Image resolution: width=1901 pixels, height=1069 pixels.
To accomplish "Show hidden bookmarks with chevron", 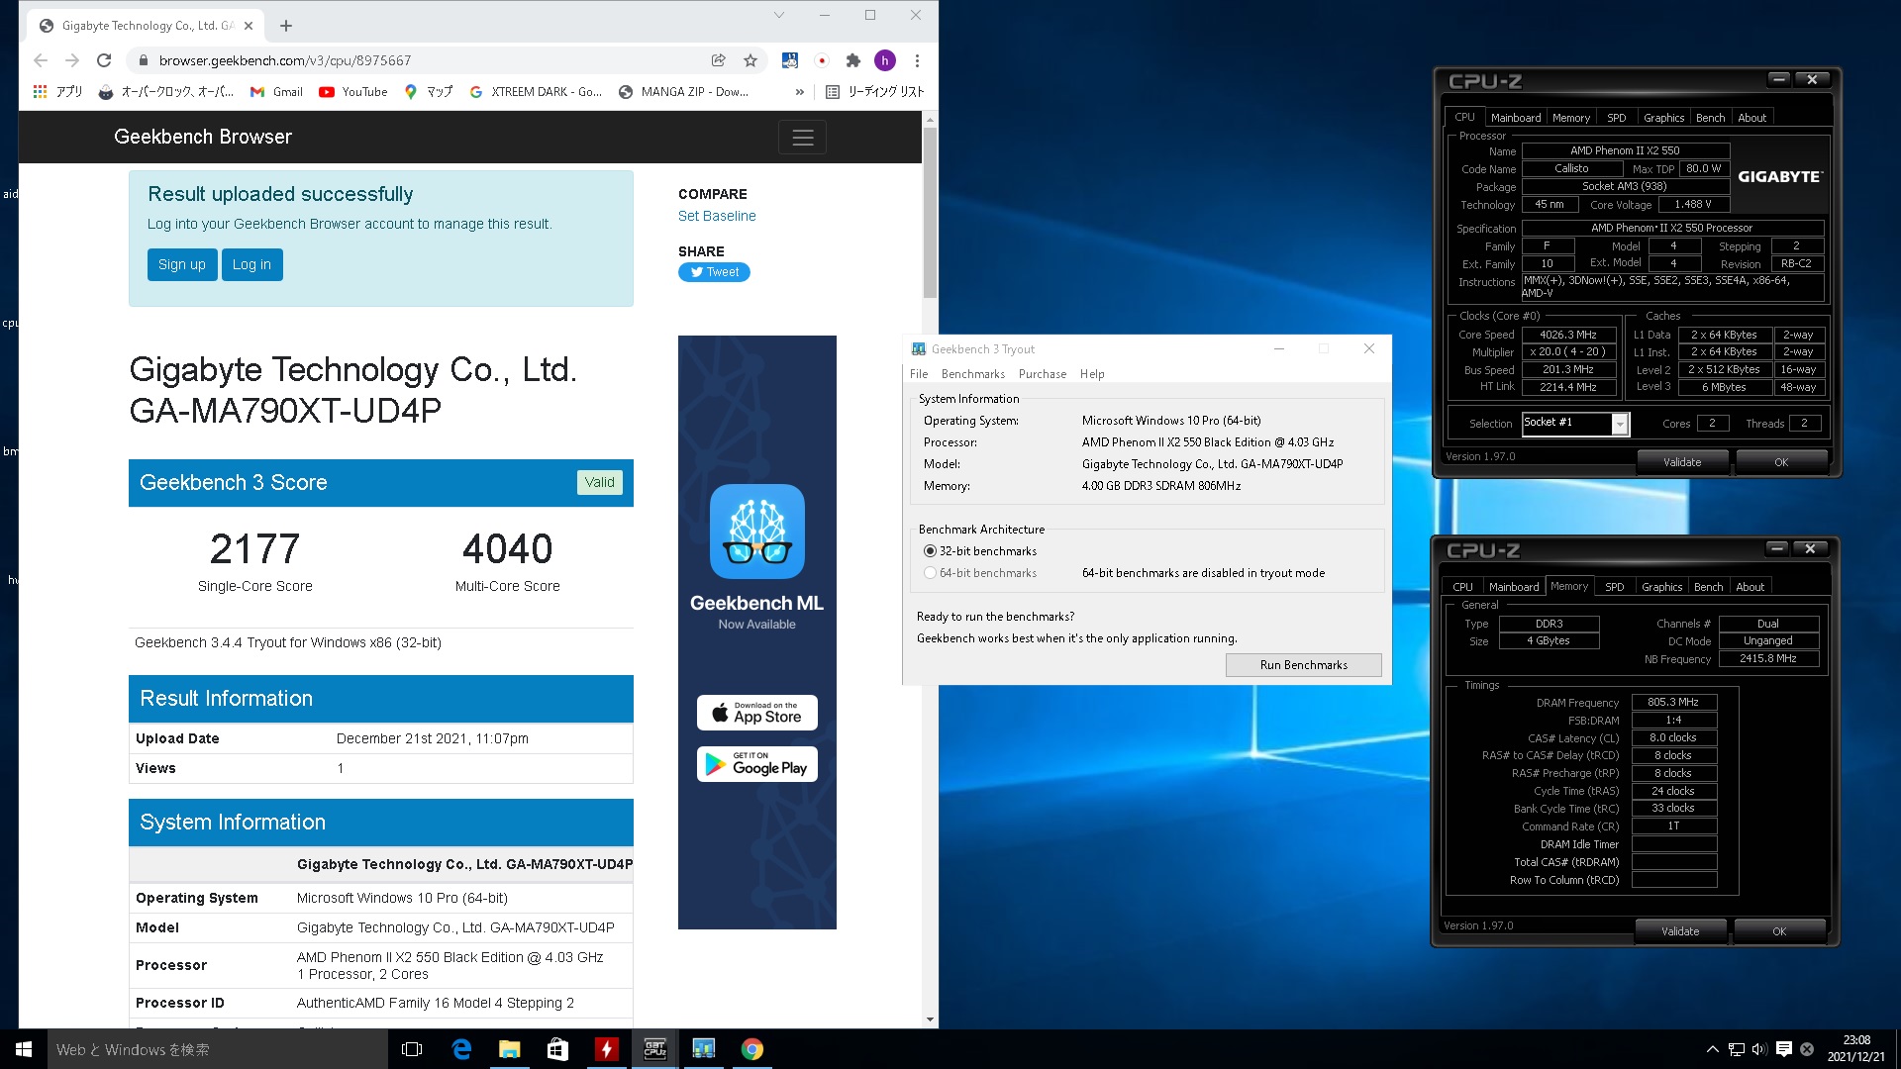I will (x=800, y=91).
